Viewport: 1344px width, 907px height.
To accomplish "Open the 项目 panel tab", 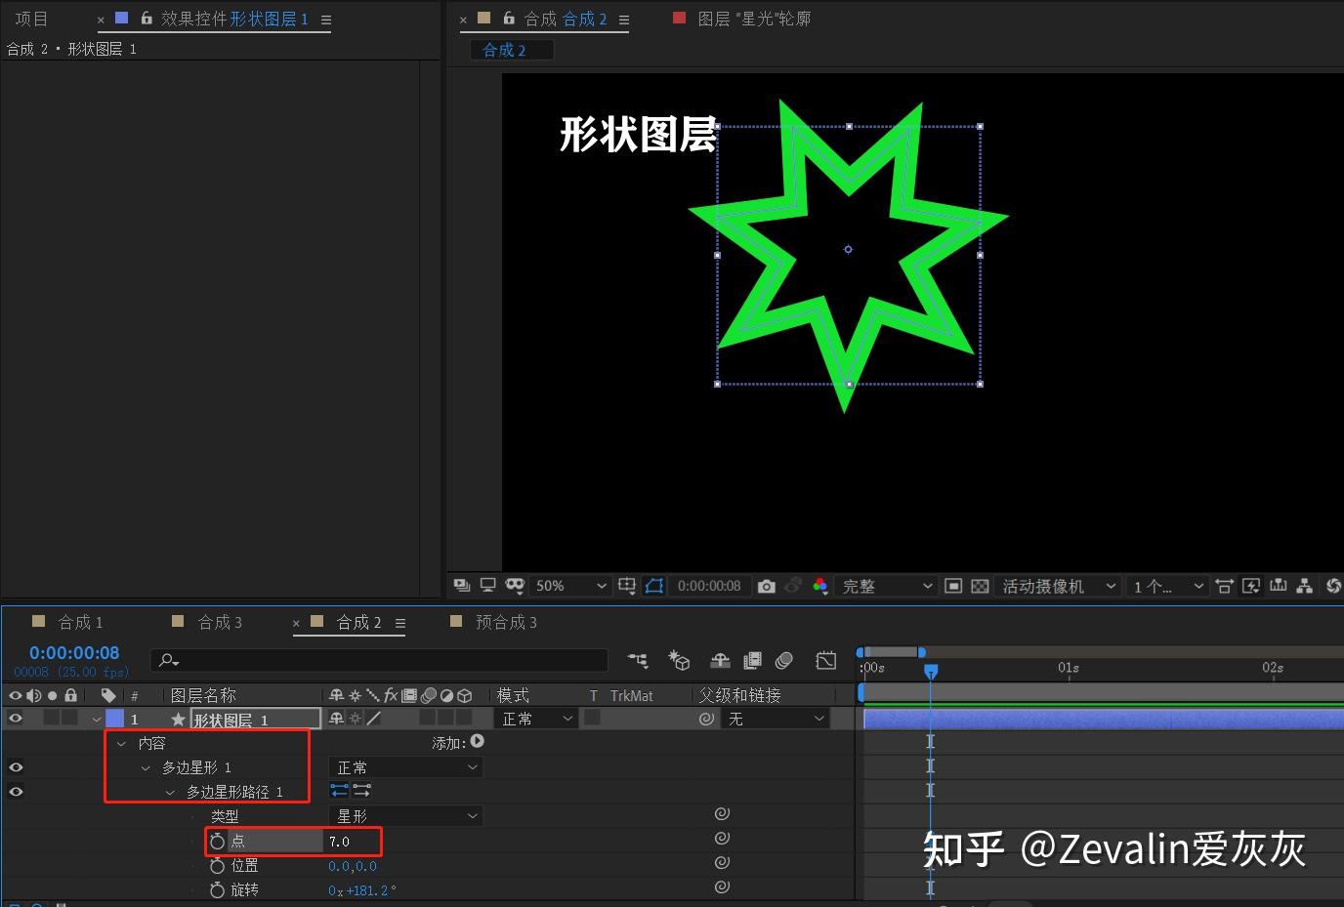I will [31, 19].
